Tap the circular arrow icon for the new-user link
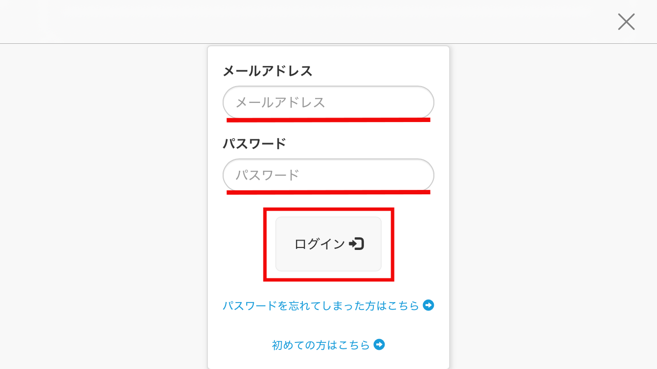The height and width of the screenshot is (369, 657). pyautogui.click(x=378, y=345)
